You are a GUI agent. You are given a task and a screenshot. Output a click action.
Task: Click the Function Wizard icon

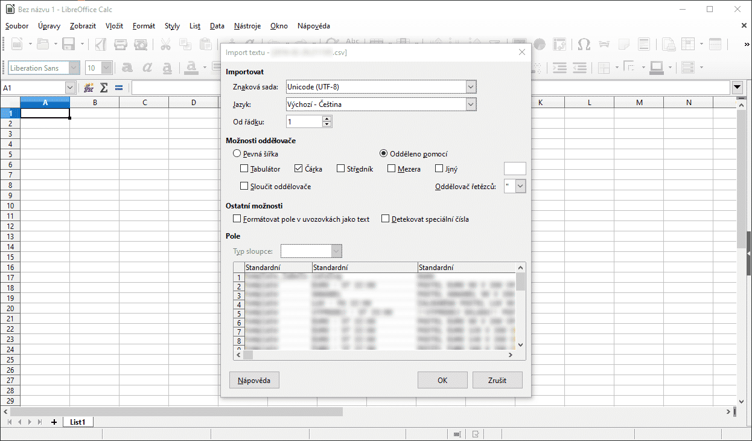pyautogui.click(x=89, y=88)
